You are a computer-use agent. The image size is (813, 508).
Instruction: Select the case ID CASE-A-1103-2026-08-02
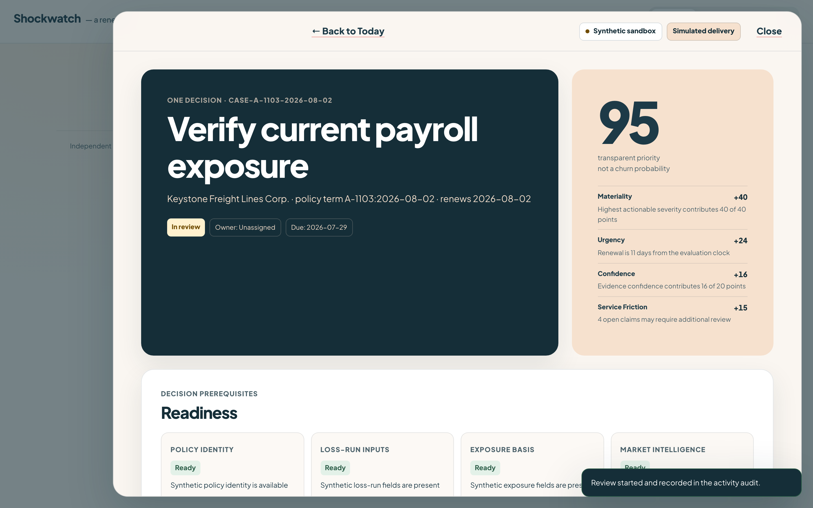coord(280,100)
